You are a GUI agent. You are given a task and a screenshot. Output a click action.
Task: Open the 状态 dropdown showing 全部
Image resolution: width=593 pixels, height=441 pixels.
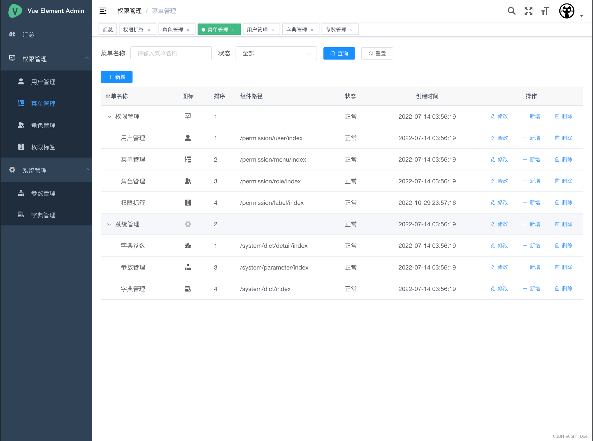[276, 53]
